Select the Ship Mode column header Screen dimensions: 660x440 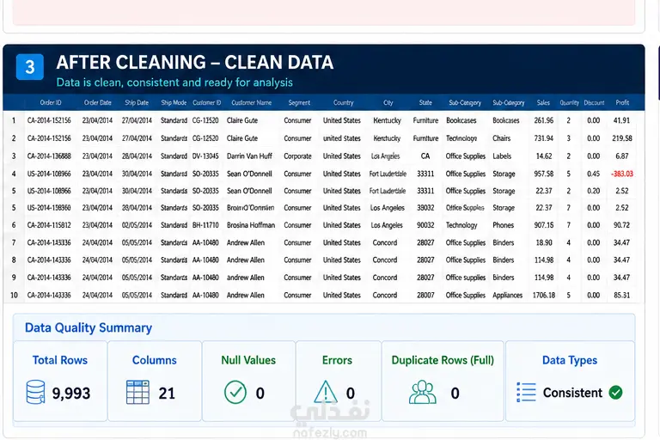tap(174, 102)
